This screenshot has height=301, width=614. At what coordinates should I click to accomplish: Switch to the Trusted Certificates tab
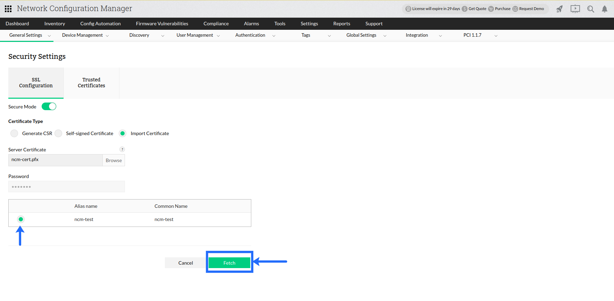pyautogui.click(x=91, y=83)
